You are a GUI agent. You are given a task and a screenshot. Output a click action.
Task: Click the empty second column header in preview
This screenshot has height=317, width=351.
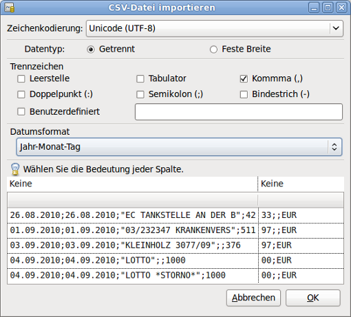coord(301,200)
